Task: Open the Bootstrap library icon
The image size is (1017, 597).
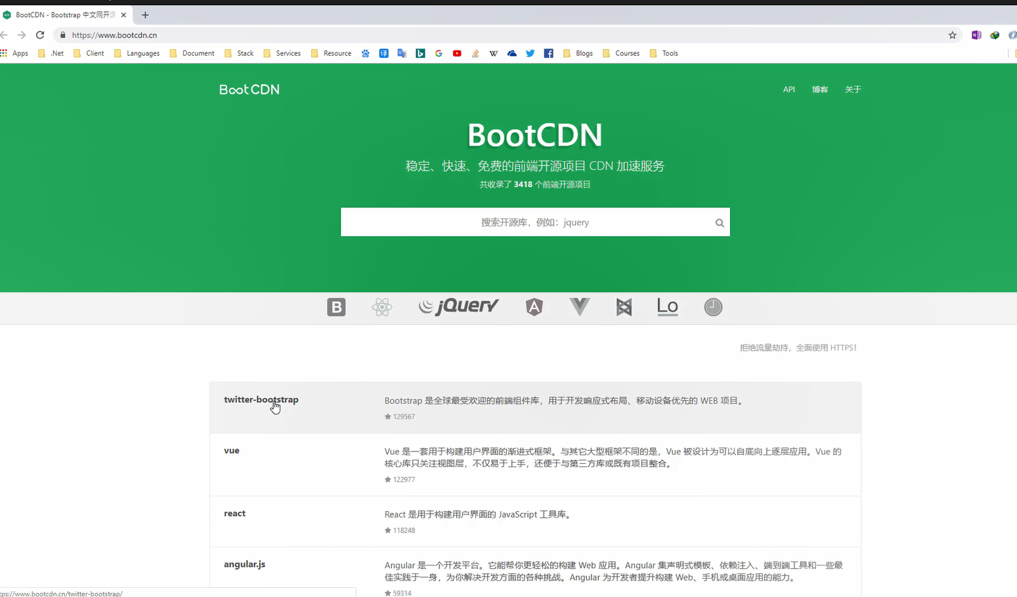Action: tap(336, 307)
